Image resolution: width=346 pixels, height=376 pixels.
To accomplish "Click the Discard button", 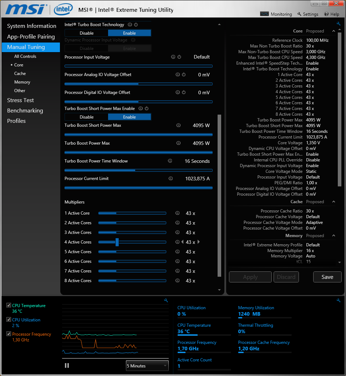I will [286, 277].
